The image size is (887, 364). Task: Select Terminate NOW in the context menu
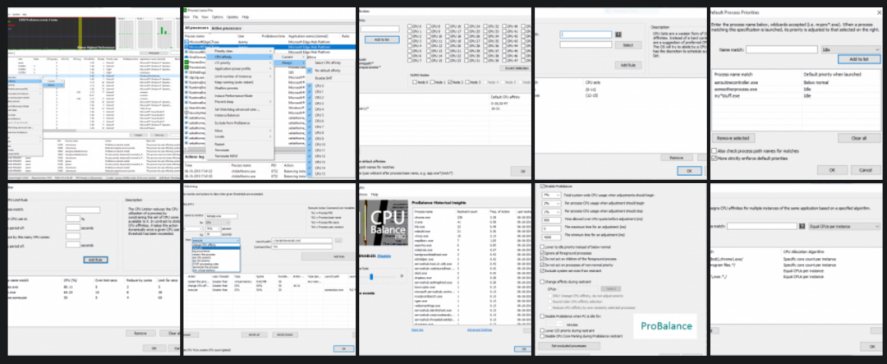pos(241,155)
